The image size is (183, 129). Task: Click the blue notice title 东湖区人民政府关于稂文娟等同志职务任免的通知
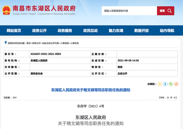[x=91, y=90]
